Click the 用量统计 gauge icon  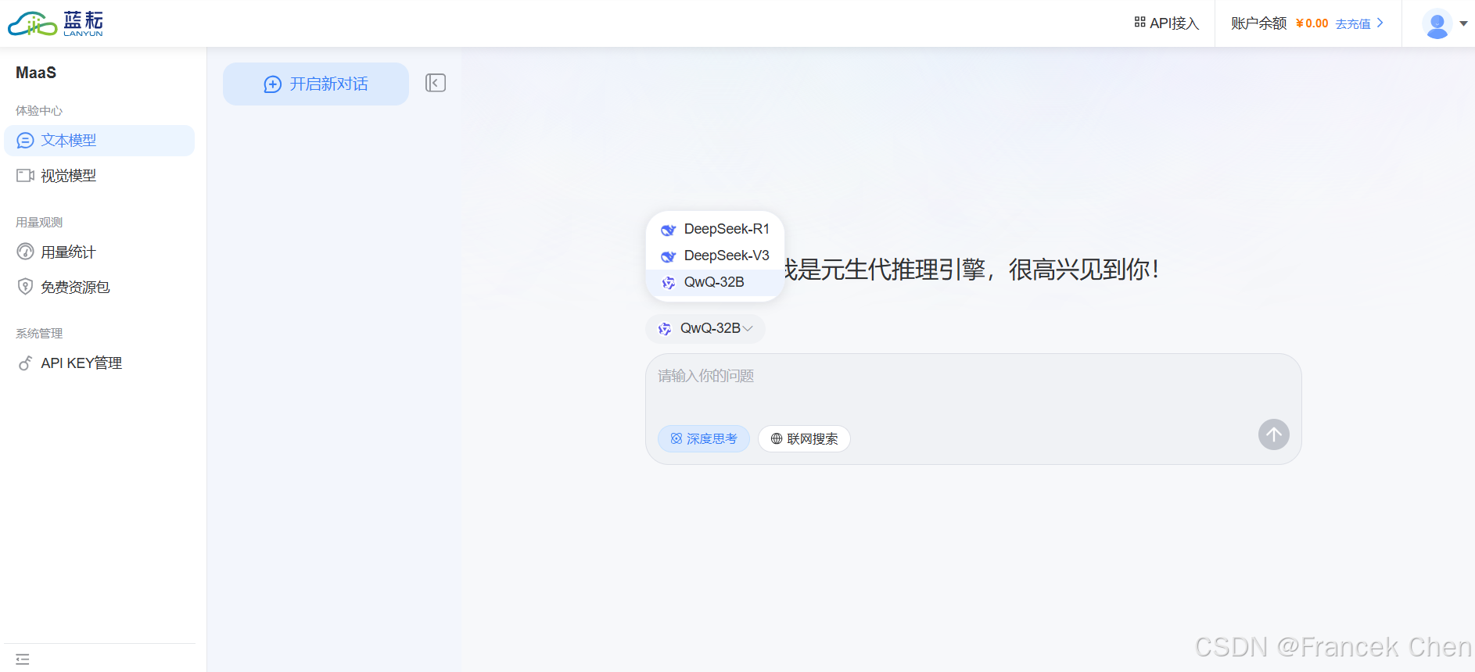25,252
